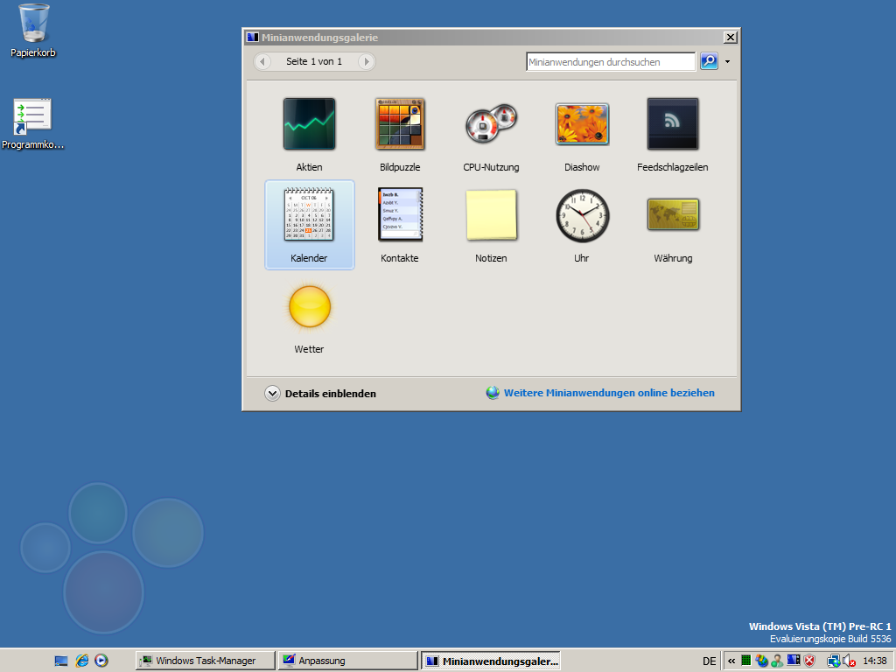Open the search options dropdown arrow
Viewport: 896px width, 672px height.
[727, 62]
